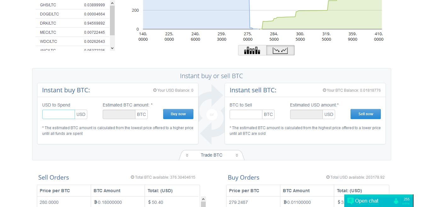
Task: Click Your BTC Balance 0.01818776 text
Action: click(x=354, y=90)
